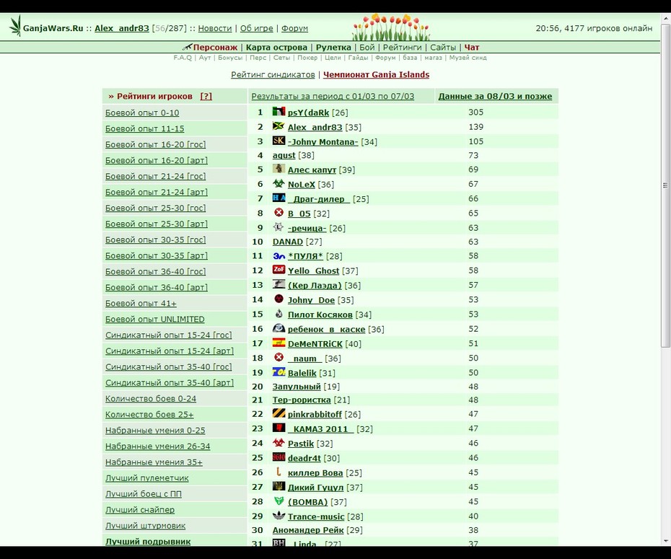
Task: Click SK syndicate badge beside -Johny Montana-
Action: (x=279, y=141)
